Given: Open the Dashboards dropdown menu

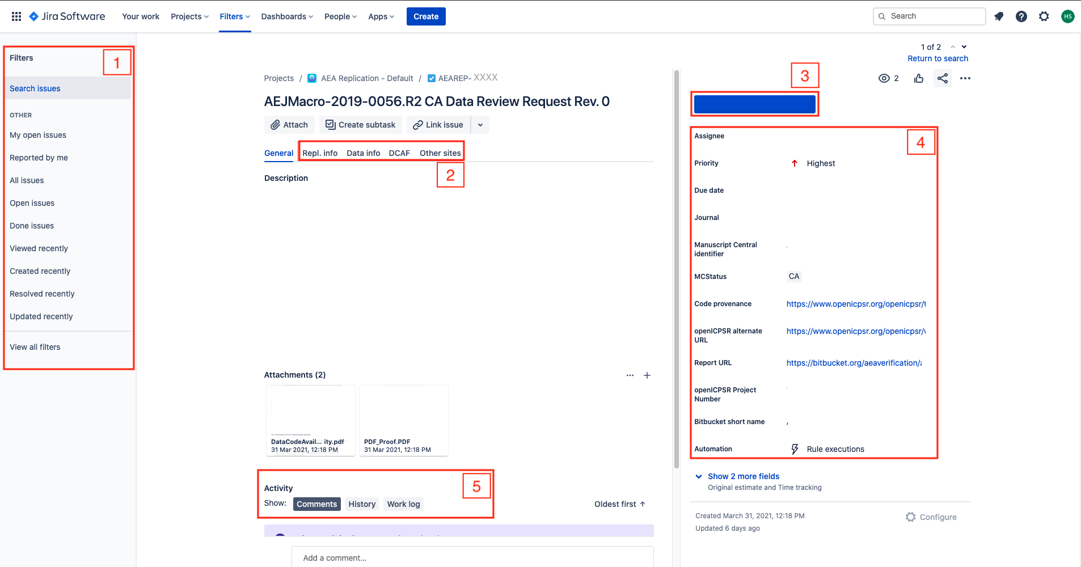Looking at the screenshot, I should (287, 16).
